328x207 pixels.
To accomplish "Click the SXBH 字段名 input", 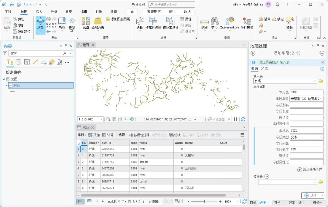I will [307, 92].
